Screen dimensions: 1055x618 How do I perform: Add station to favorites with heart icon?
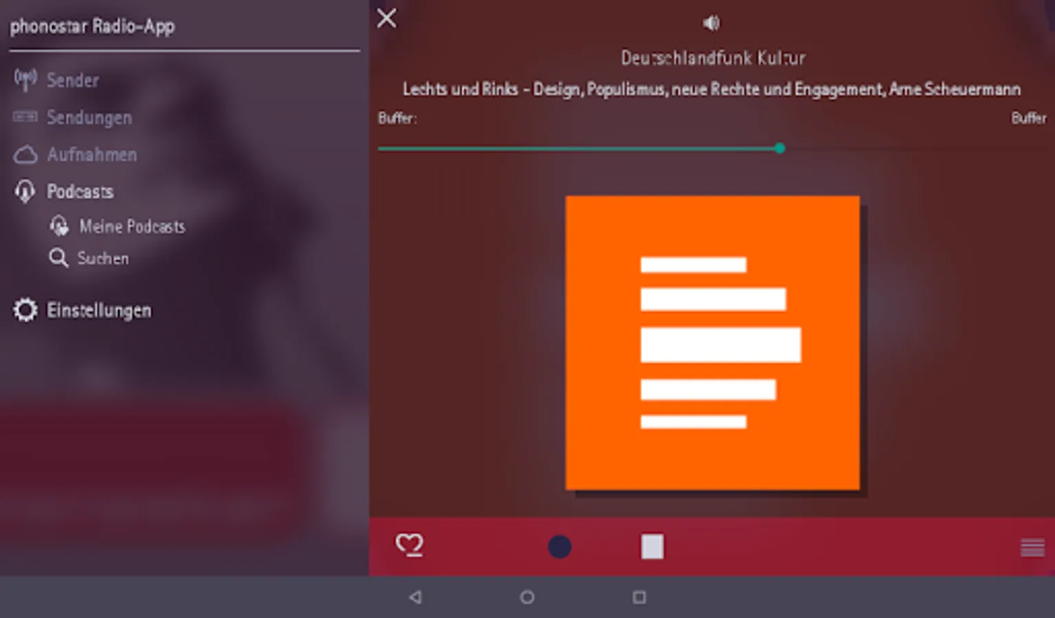tap(409, 546)
